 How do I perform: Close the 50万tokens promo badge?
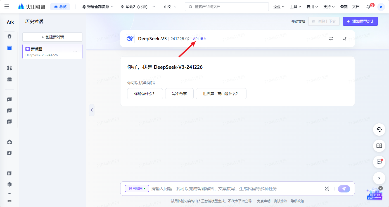[x=381, y=188]
